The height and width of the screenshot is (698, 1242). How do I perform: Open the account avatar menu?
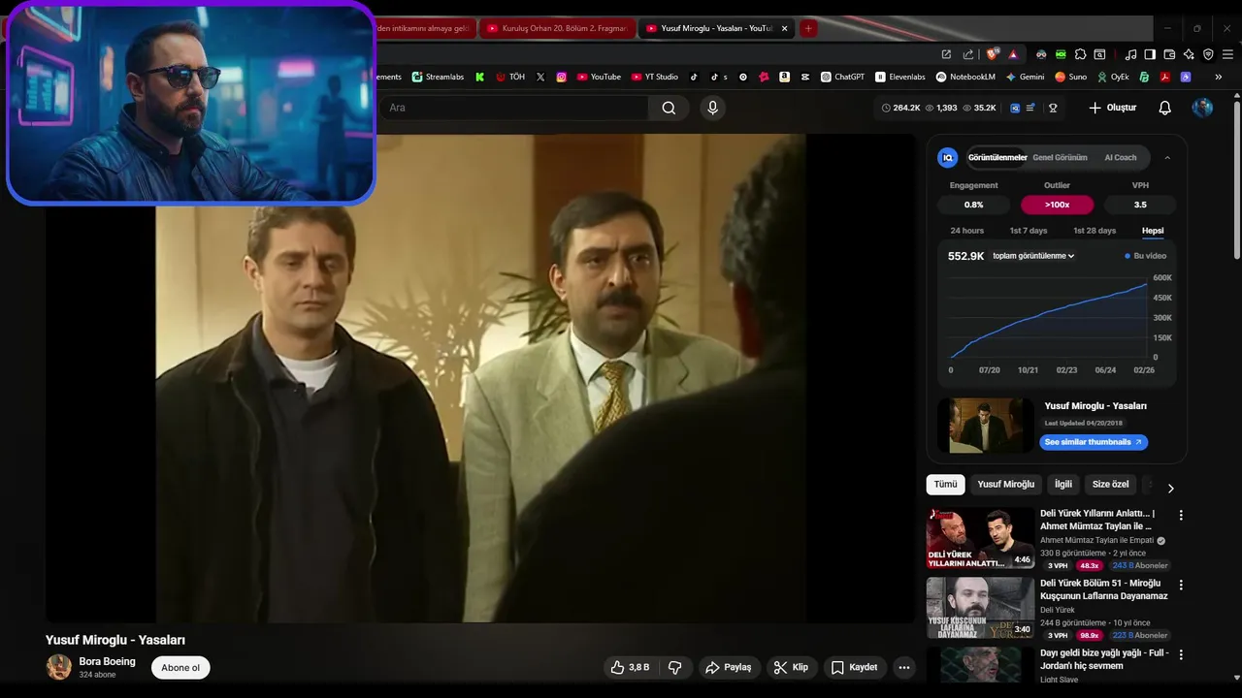[x=1202, y=108]
